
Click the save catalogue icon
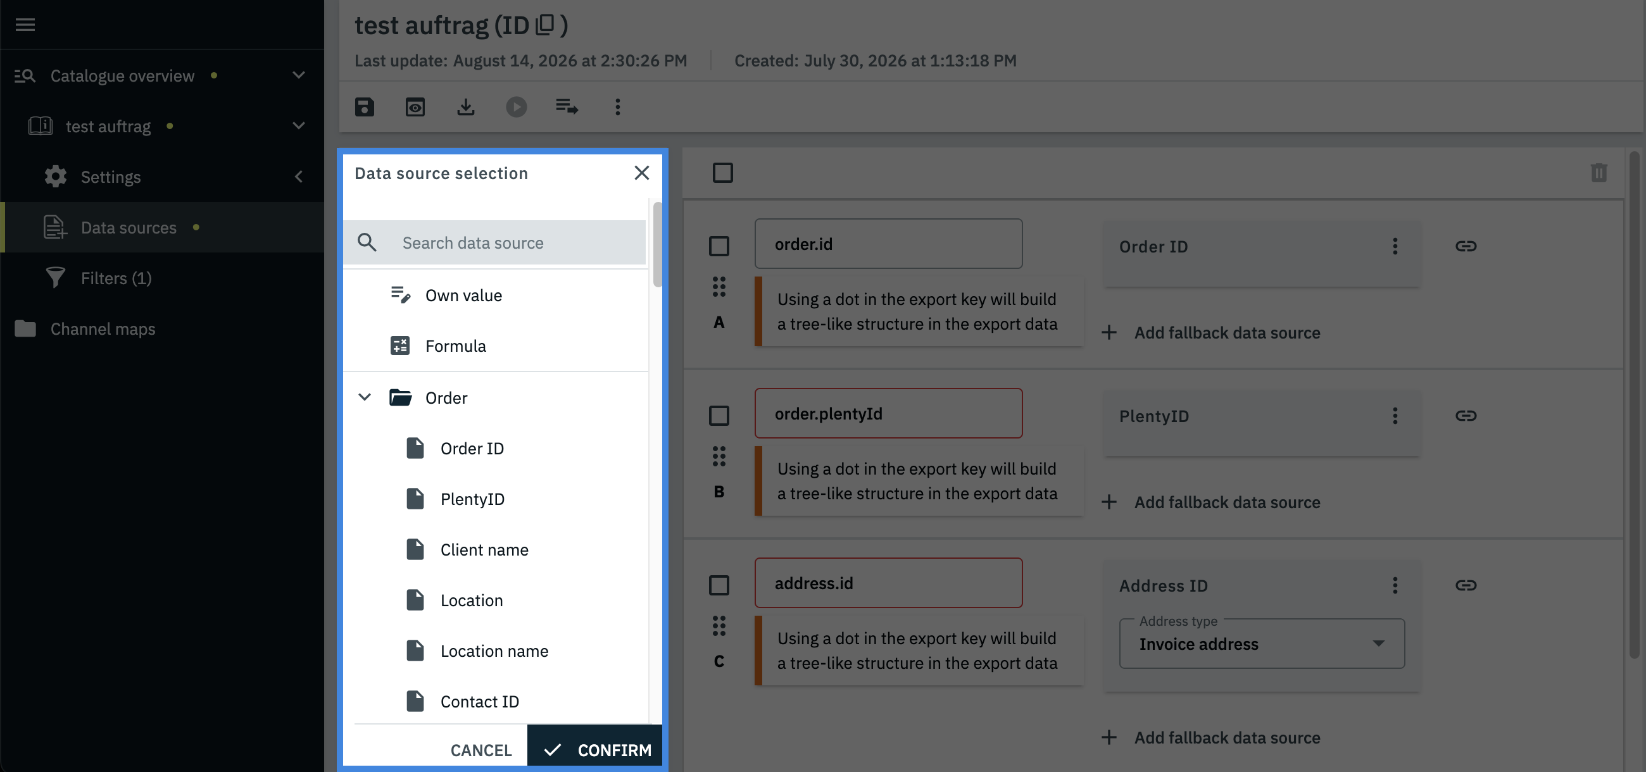364,107
